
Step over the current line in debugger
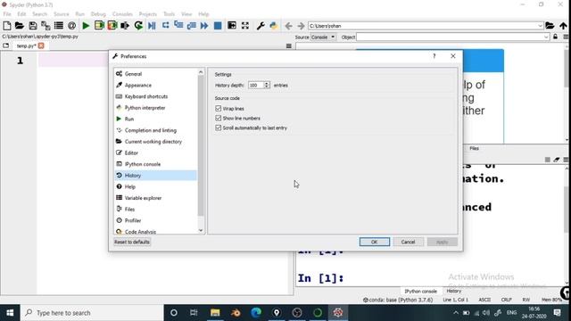pyautogui.click(x=165, y=26)
